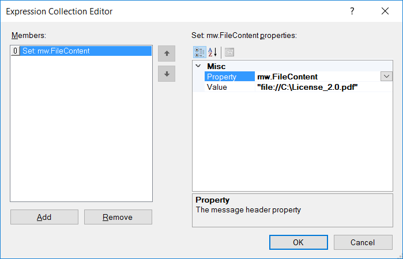The image size is (403, 259).
Task: Add a new member expression
Action: coord(44,217)
